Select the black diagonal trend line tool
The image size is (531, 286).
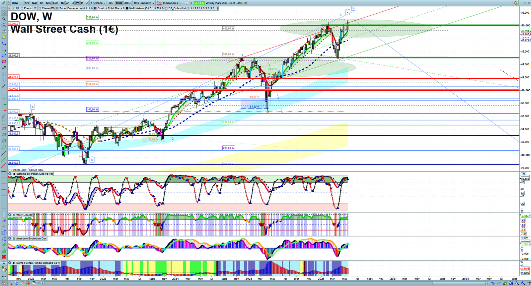(x=4, y=153)
